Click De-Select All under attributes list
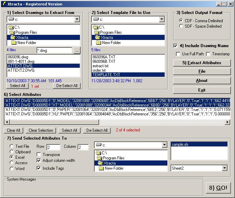The width and height of the screenshot is (235, 198). tap(97, 130)
